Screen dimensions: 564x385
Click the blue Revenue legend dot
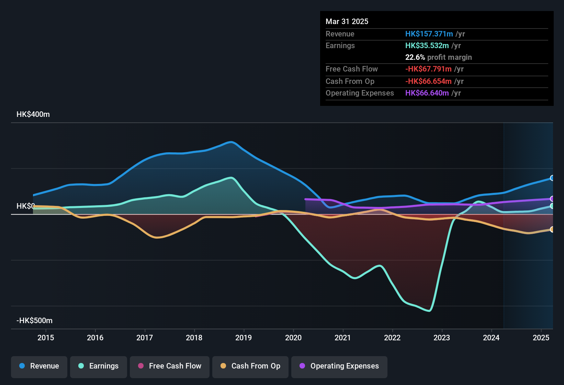pos(22,366)
